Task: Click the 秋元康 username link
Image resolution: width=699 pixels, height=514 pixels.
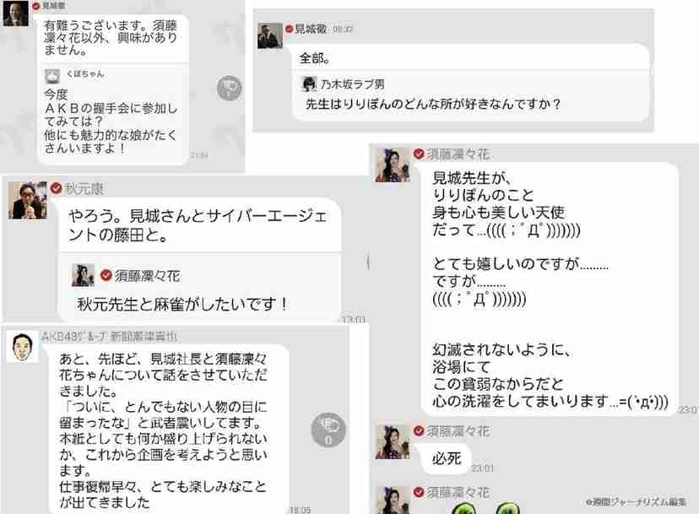Action: 84,189
